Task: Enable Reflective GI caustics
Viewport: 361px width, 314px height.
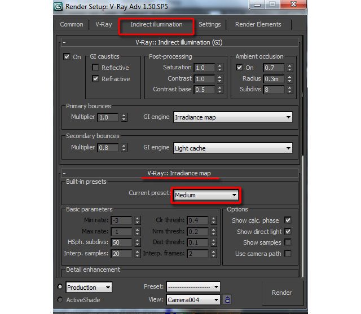Action: (95, 68)
